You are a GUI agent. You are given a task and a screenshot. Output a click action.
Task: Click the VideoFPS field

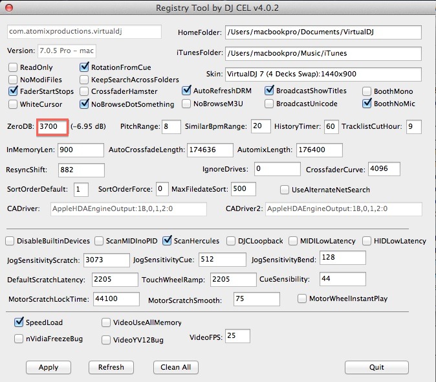(x=237, y=336)
